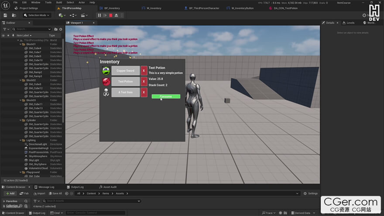Open Outliner settings gear icon
This screenshot has height=216, width=384.
tap(61, 29)
